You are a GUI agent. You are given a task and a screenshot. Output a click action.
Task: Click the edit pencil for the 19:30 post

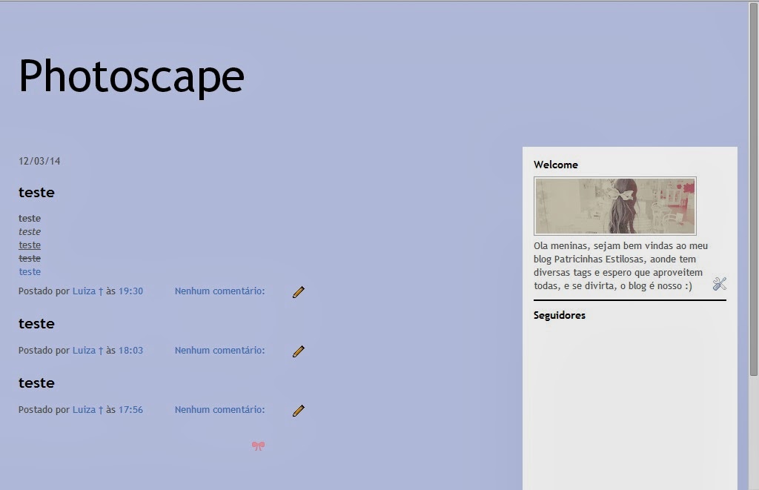point(299,292)
